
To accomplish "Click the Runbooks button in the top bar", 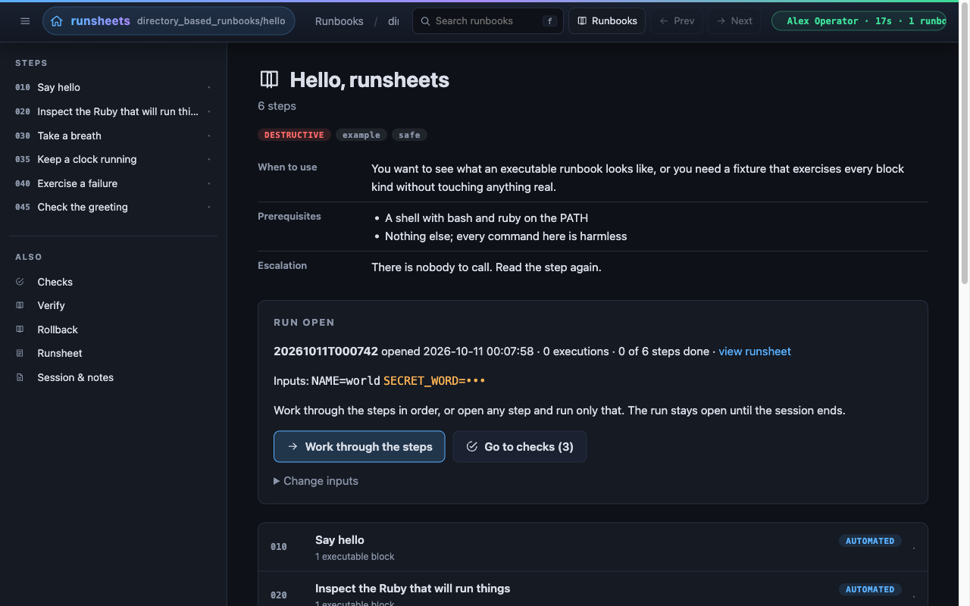I will pyautogui.click(x=607, y=21).
